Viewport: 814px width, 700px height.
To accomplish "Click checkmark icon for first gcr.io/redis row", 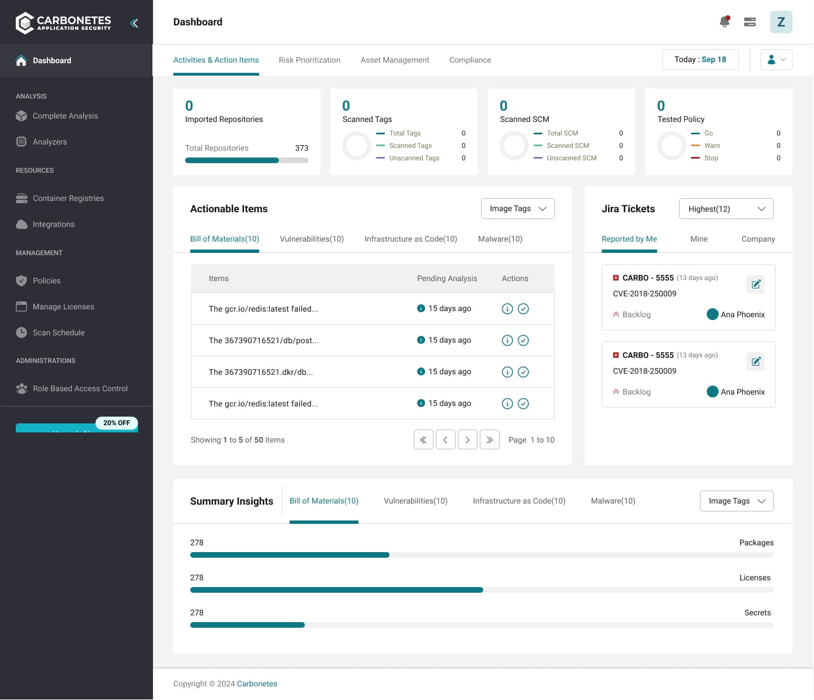I will click(523, 309).
